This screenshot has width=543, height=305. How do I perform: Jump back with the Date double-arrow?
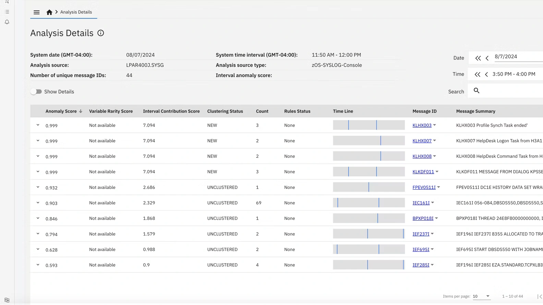478,58
